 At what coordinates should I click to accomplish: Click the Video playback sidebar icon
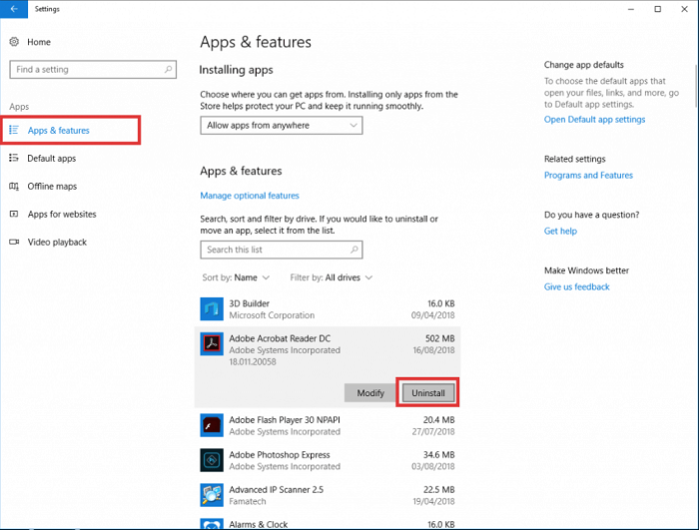coord(14,243)
